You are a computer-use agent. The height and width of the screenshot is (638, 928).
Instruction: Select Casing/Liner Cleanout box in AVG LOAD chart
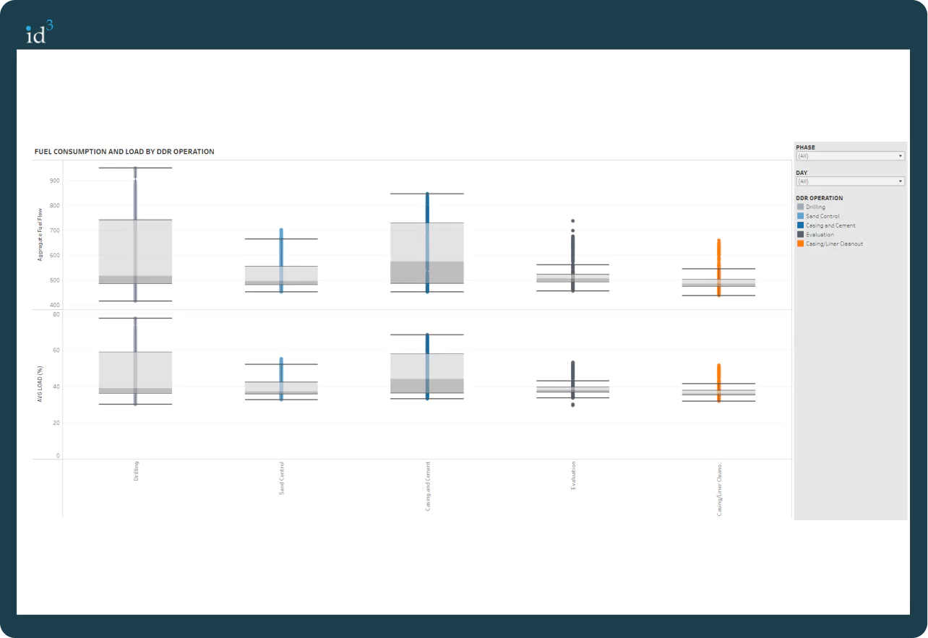(718, 392)
